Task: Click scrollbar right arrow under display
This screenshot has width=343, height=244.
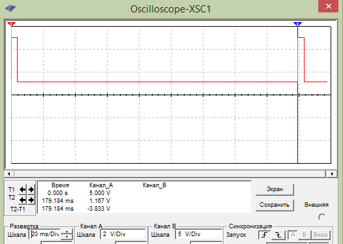Action: [x=332, y=174]
